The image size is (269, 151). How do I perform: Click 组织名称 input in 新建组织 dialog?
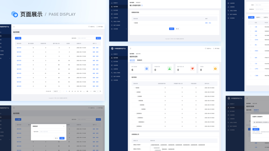52,132
